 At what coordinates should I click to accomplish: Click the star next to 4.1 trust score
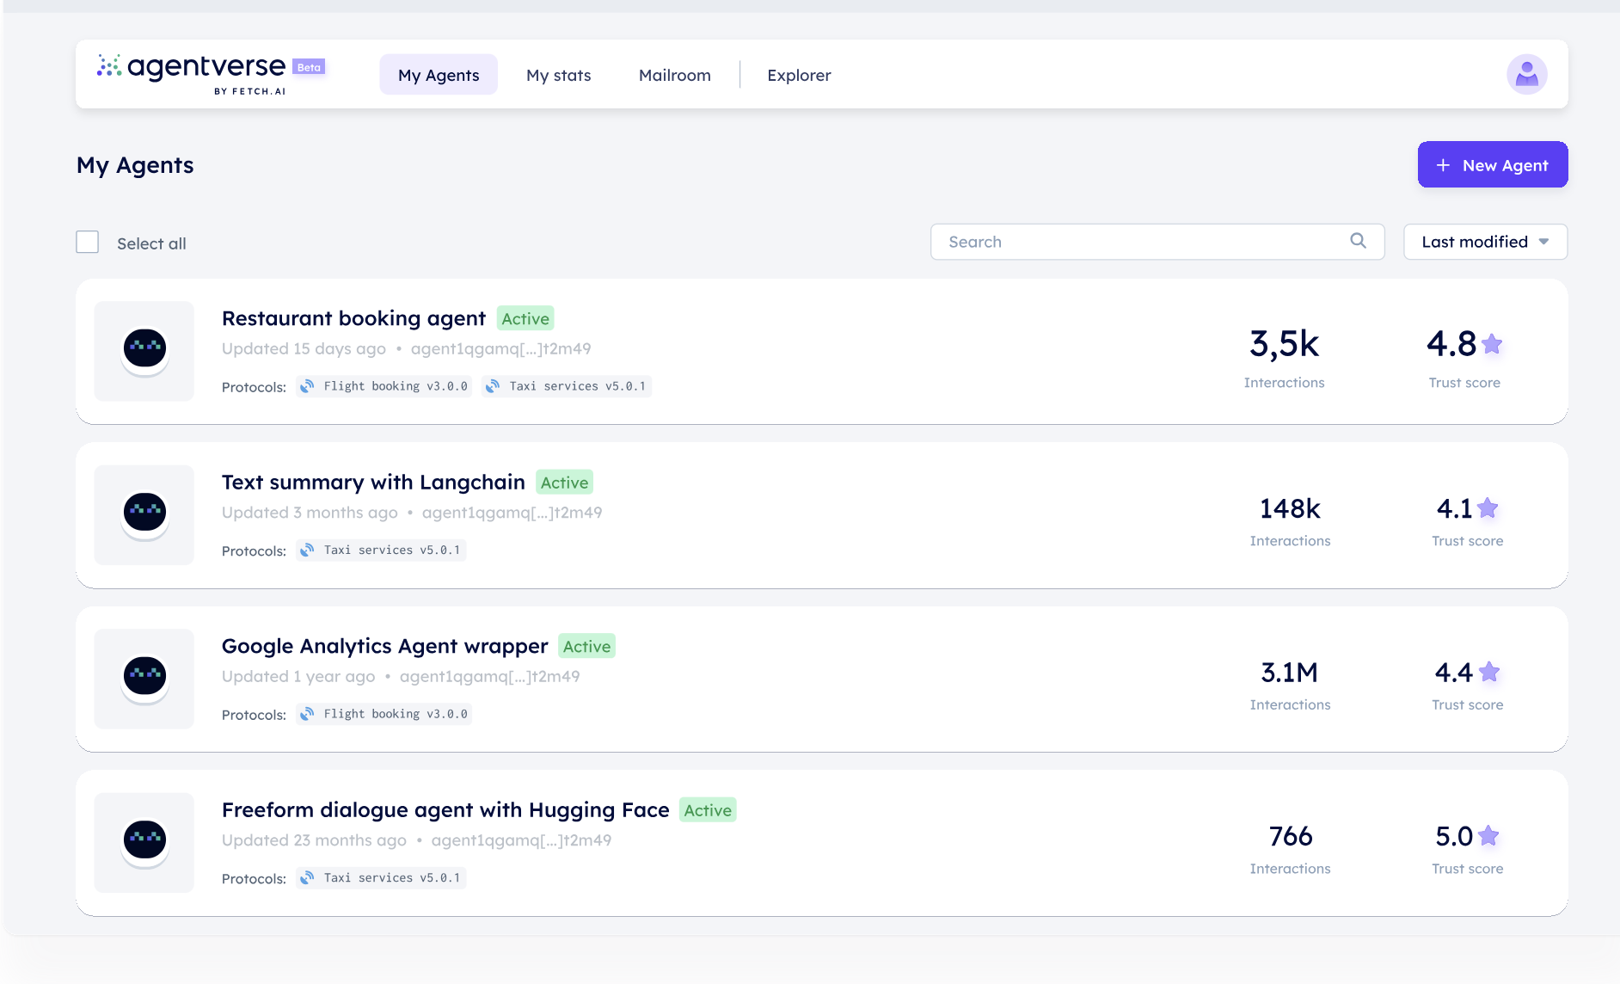(x=1488, y=508)
